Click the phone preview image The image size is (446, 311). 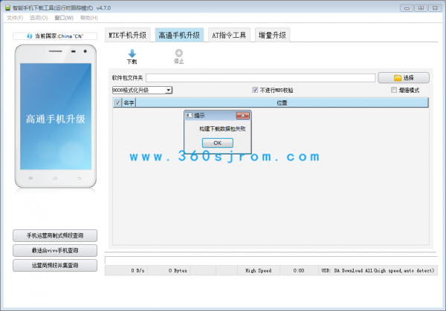(56, 117)
